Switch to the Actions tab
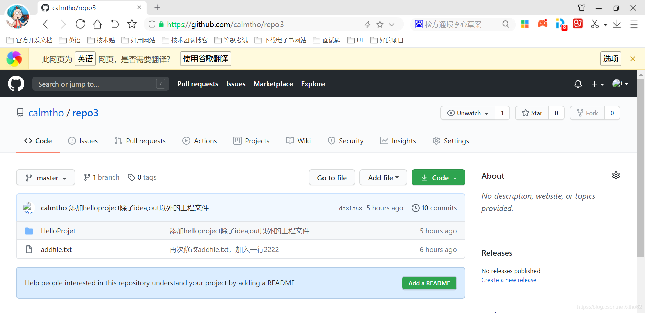 pos(200,141)
